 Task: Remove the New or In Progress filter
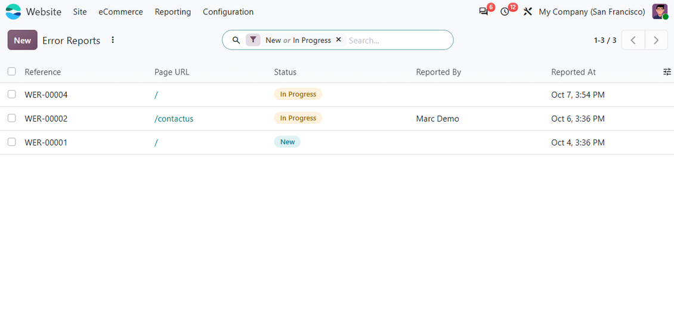pyautogui.click(x=338, y=39)
